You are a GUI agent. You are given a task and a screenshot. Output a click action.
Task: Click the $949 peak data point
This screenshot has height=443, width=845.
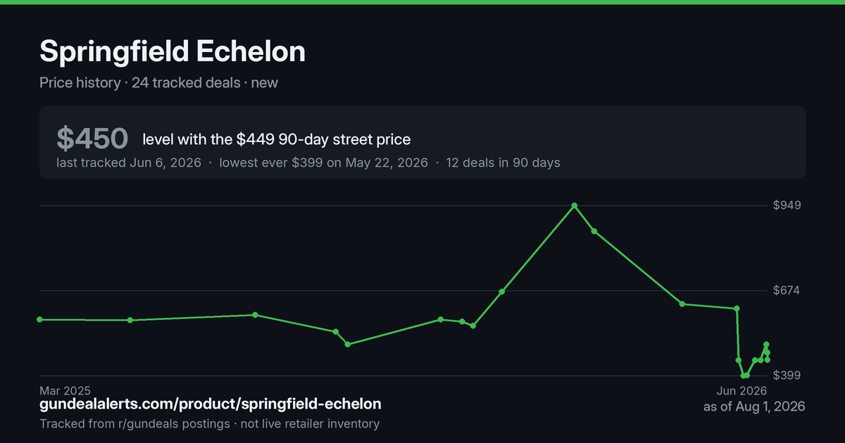pos(575,205)
